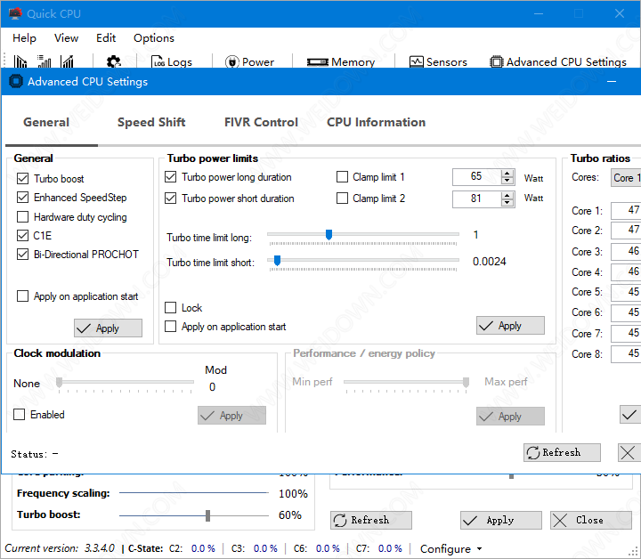Click the decreasing bar chart toolbar icon
This screenshot has width=641, height=559.
pyautogui.click(x=20, y=61)
